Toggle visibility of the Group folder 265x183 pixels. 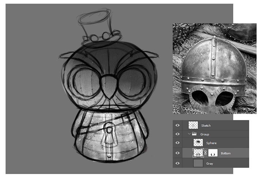pyautogui.click(x=177, y=134)
